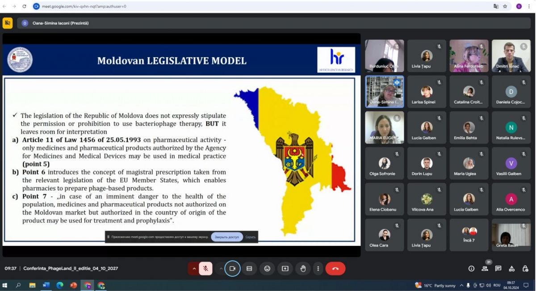Click the hide link in sharing banner
The image size is (536, 291).
(x=251, y=237)
